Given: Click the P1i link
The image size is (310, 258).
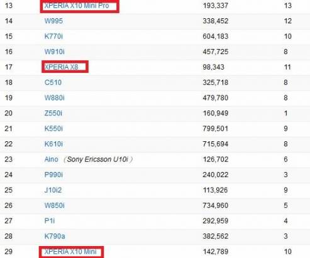Looking at the screenshot, I should pyautogui.click(x=50, y=221).
